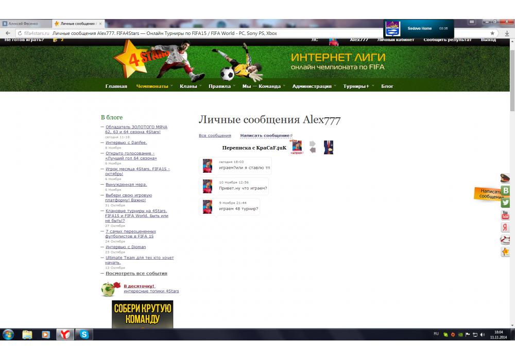Click the Написать сообщение link
The height and width of the screenshot is (360, 515).
coord(265,136)
